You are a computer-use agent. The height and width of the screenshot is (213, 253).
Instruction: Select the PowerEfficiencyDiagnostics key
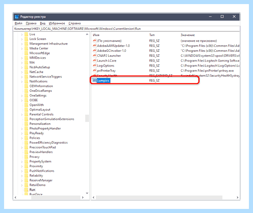[x=49, y=143]
